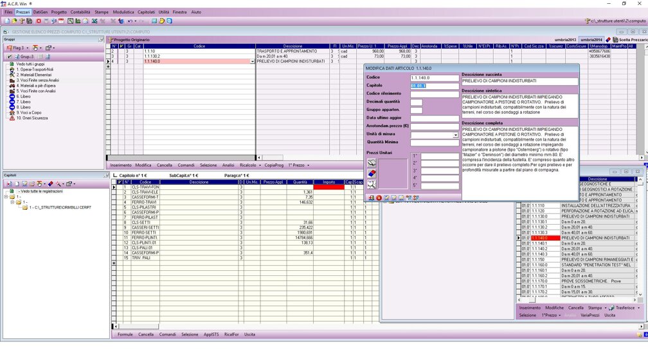
Task: Click Formule in the bottom toolbar
Action: pyautogui.click(x=125, y=334)
